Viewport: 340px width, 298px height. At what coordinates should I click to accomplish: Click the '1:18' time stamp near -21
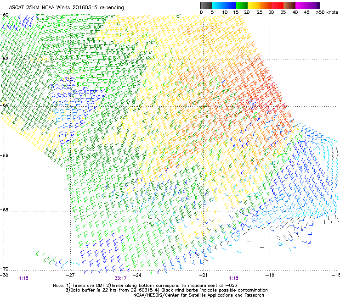[233, 278]
